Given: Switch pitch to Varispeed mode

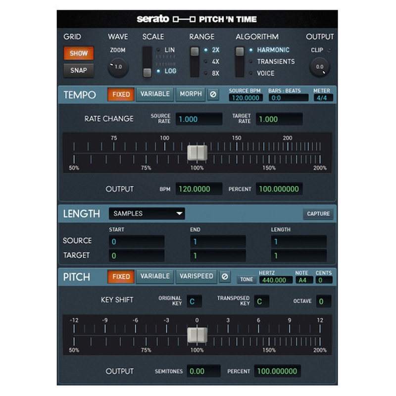Looking at the screenshot, I should [x=196, y=276].
